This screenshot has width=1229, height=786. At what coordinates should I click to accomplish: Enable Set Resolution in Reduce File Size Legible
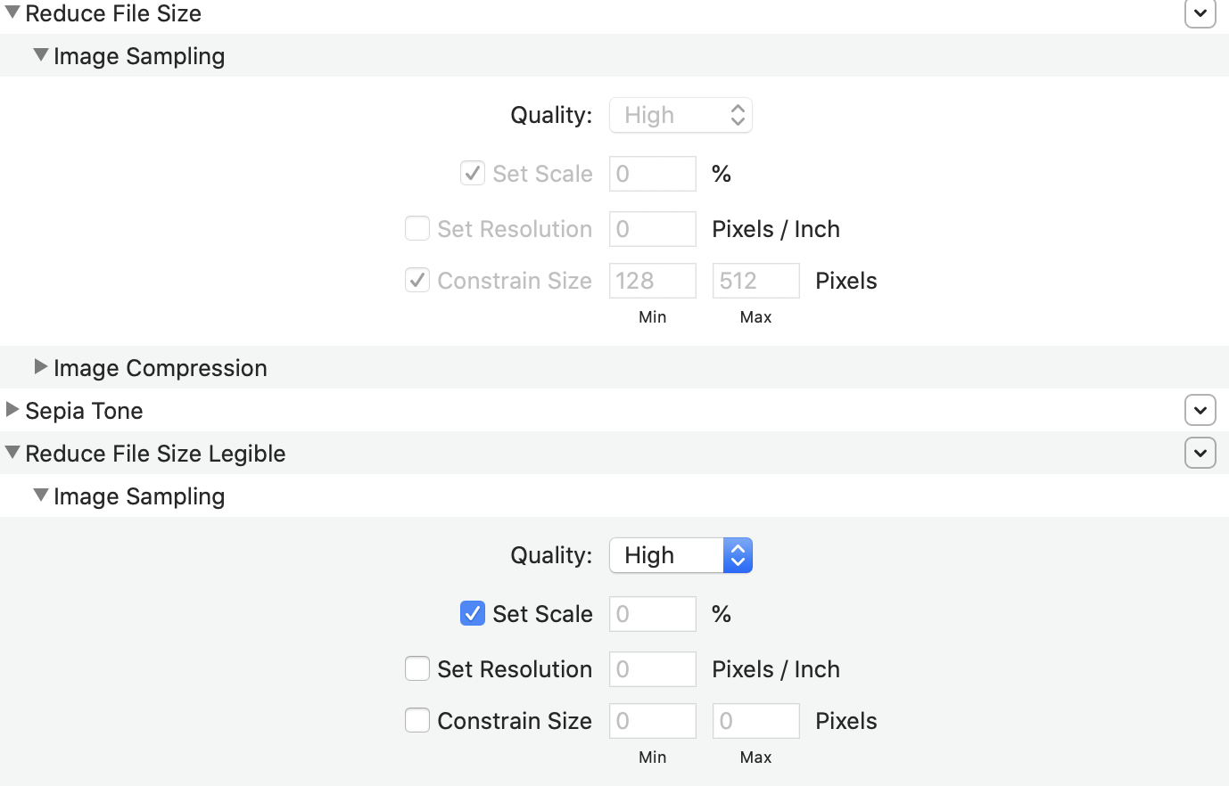(417, 668)
